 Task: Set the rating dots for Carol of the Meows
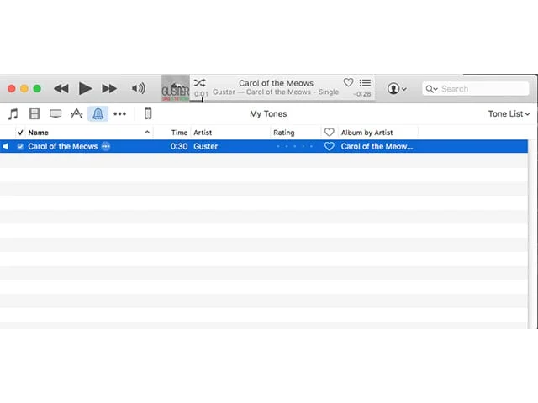tap(295, 146)
